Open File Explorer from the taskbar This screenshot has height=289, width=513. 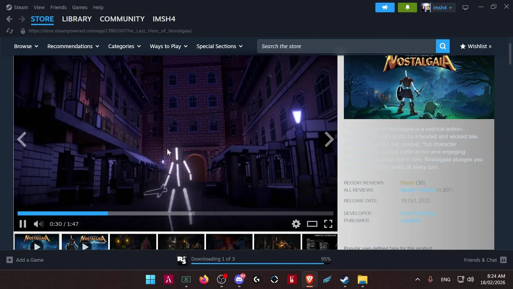[x=362, y=279]
